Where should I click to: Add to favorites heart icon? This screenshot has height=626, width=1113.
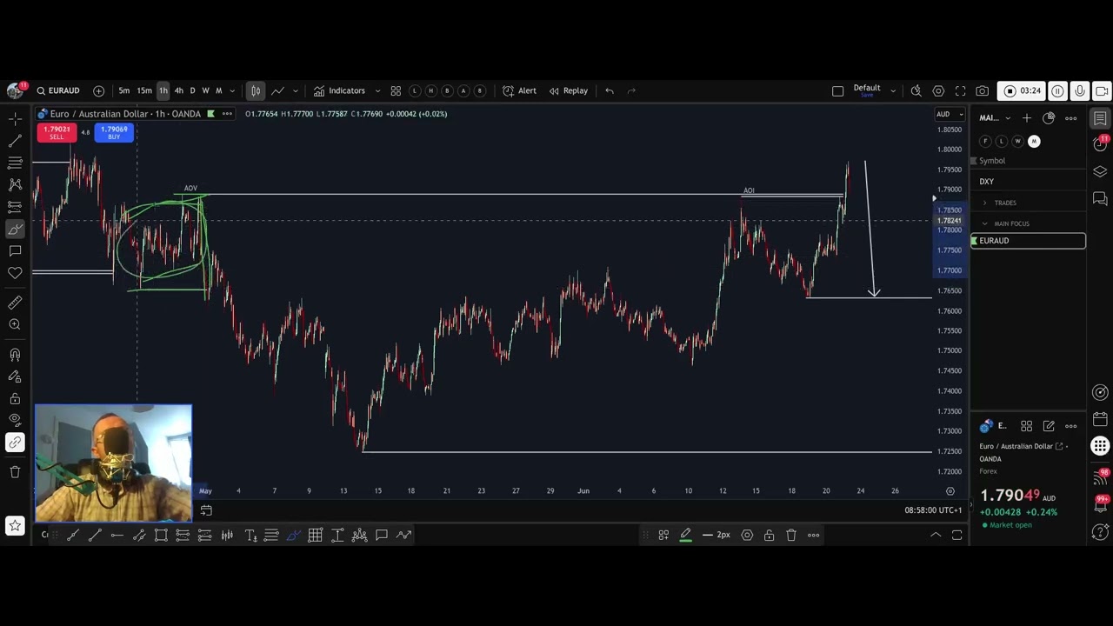pyautogui.click(x=15, y=273)
